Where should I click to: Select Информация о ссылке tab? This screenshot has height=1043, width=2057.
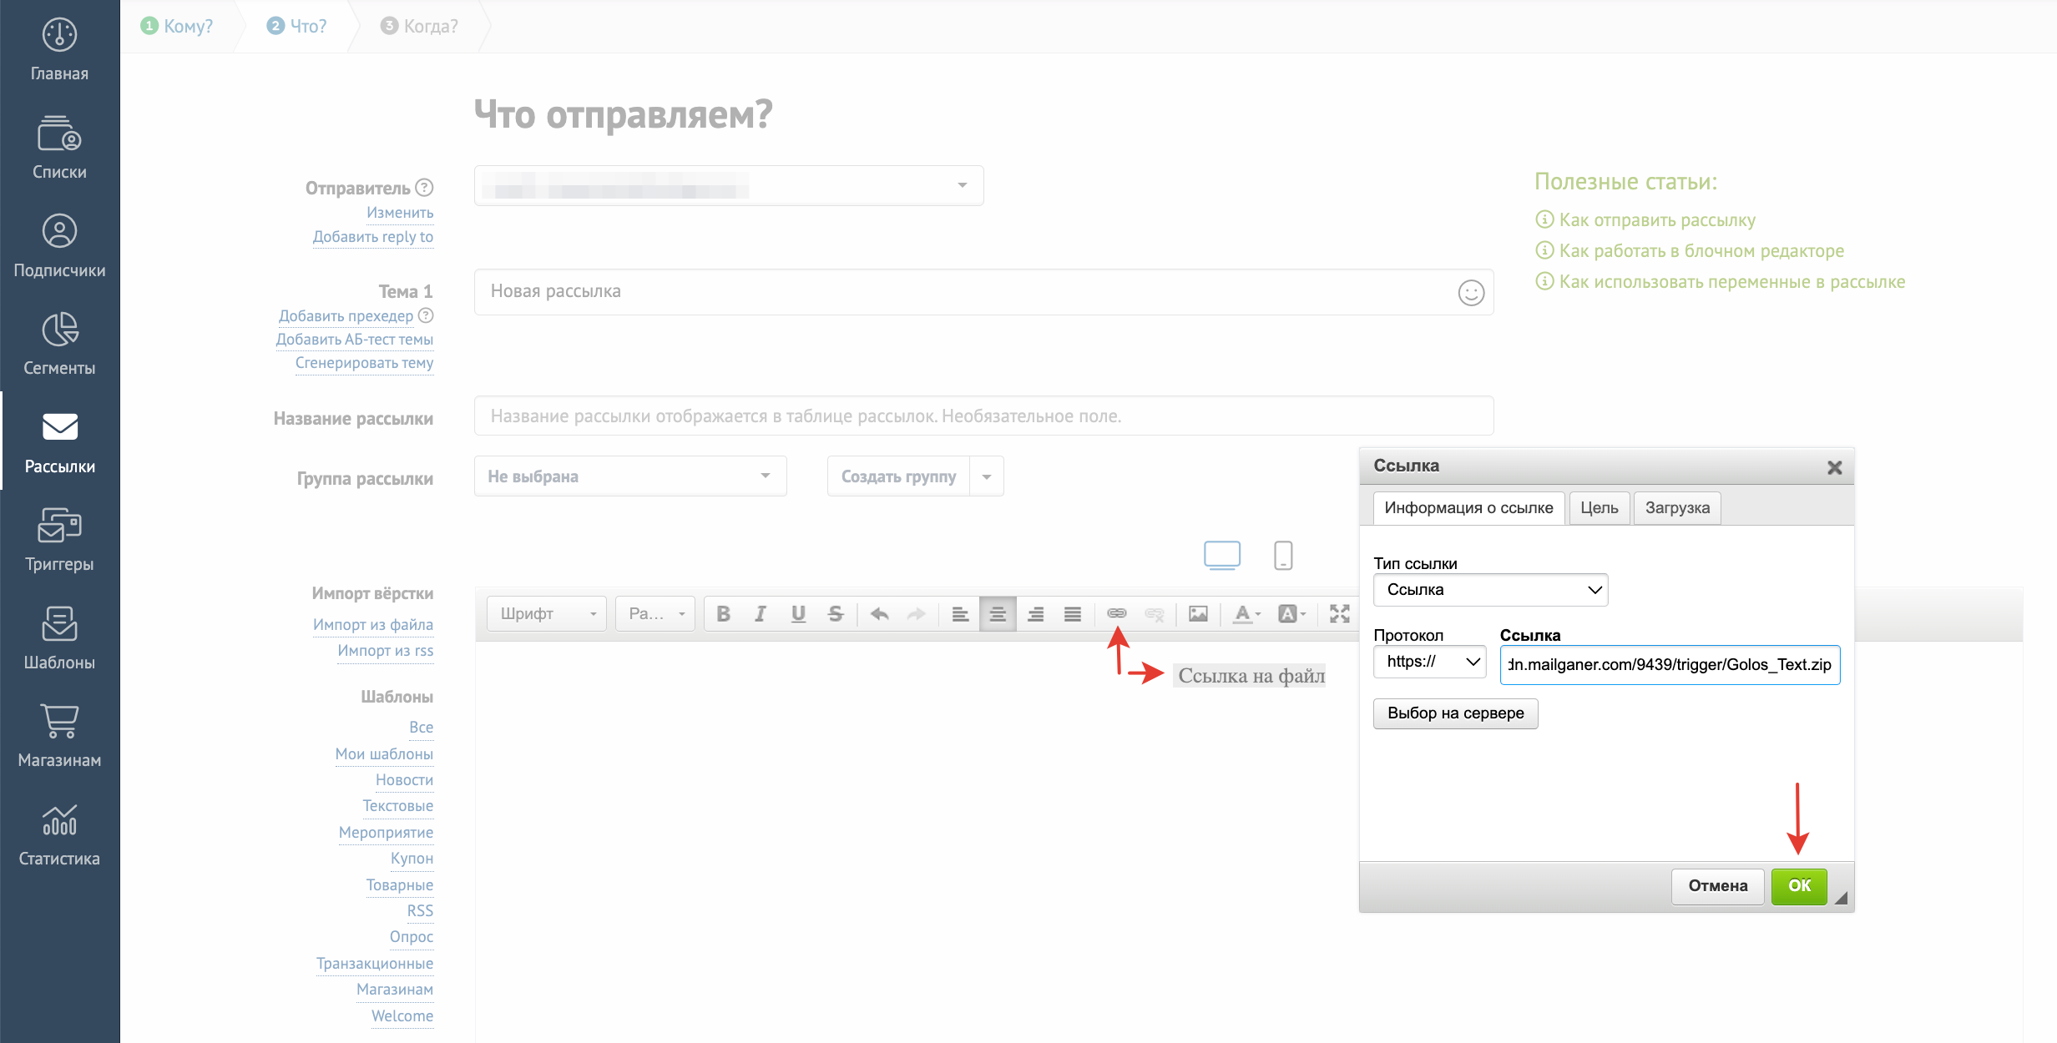[x=1468, y=508]
